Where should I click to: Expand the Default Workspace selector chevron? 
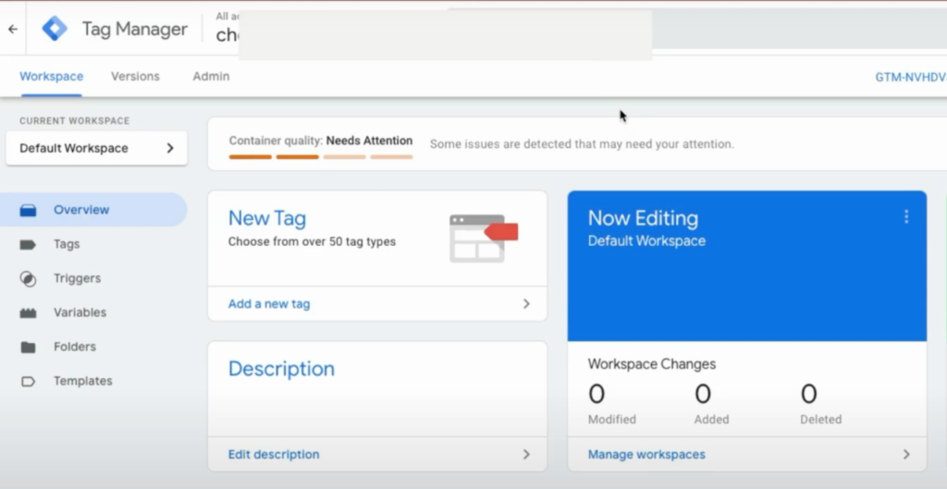pos(170,148)
